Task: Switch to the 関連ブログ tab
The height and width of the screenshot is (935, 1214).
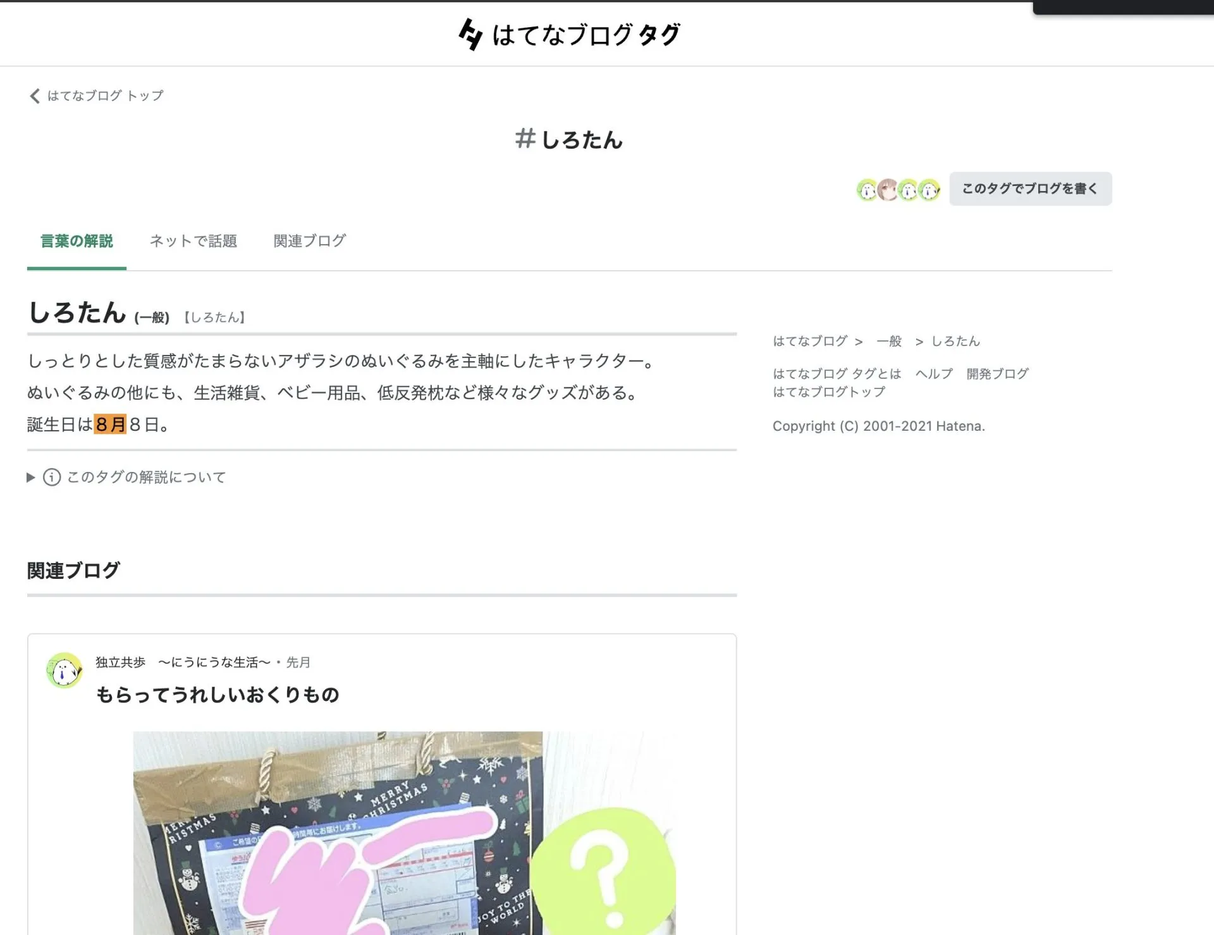Action: coord(309,241)
